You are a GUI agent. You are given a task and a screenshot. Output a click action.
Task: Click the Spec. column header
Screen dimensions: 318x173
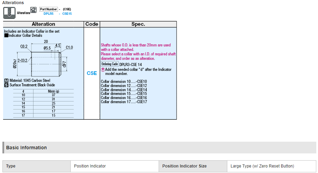pyautogui.click(x=138, y=24)
